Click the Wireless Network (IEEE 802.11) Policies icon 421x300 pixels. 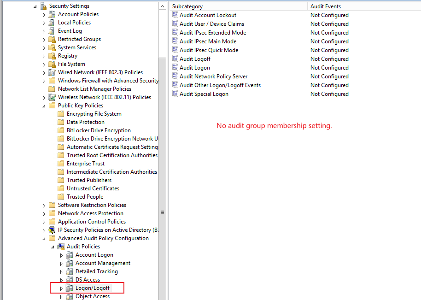tap(52, 97)
